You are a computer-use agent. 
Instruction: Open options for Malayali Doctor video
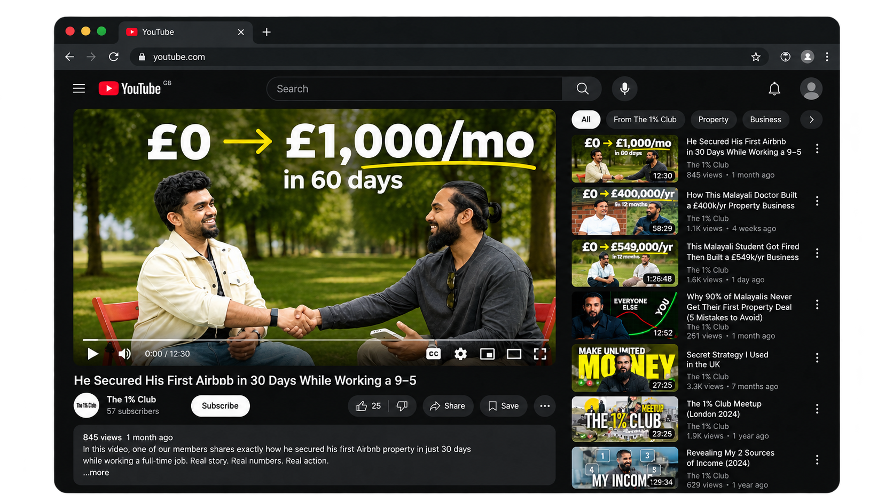817,201
